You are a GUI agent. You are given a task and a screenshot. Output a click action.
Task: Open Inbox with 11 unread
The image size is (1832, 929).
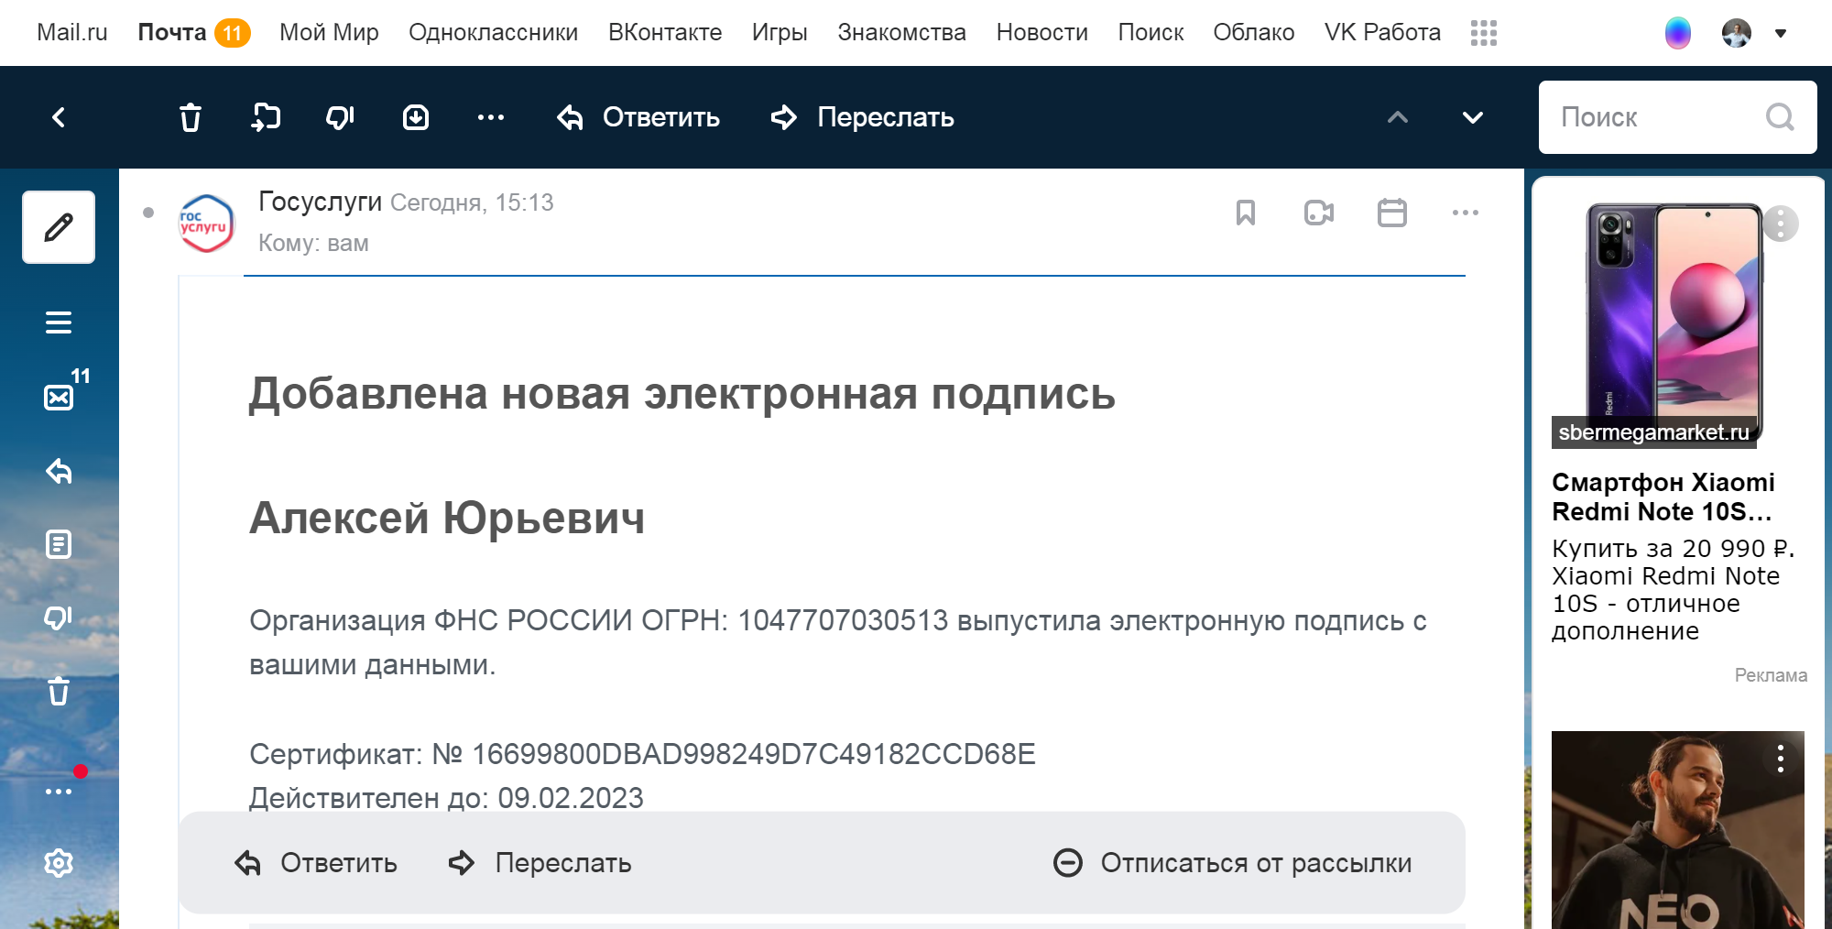point(60,396)
